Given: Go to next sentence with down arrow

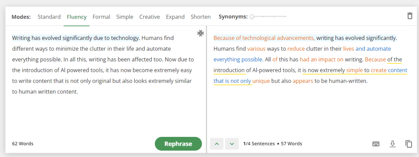Looking at the screenshot, I should click(232, 144).
